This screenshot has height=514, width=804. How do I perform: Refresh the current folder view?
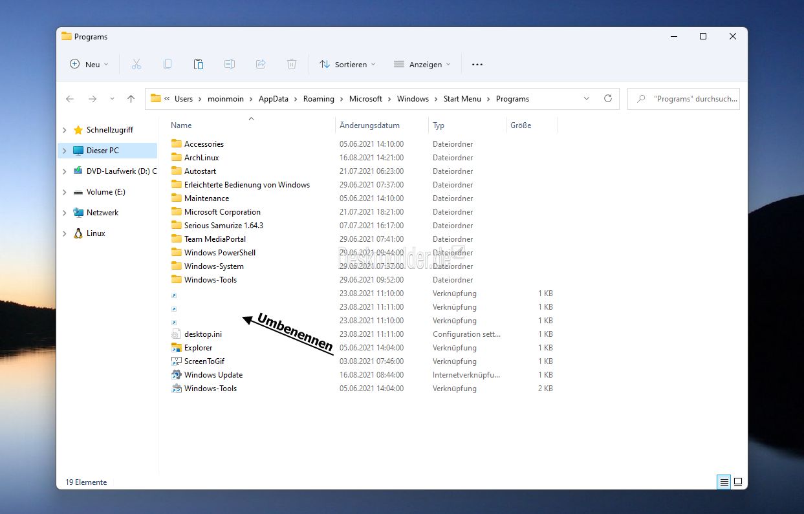(x=607, y=98)
